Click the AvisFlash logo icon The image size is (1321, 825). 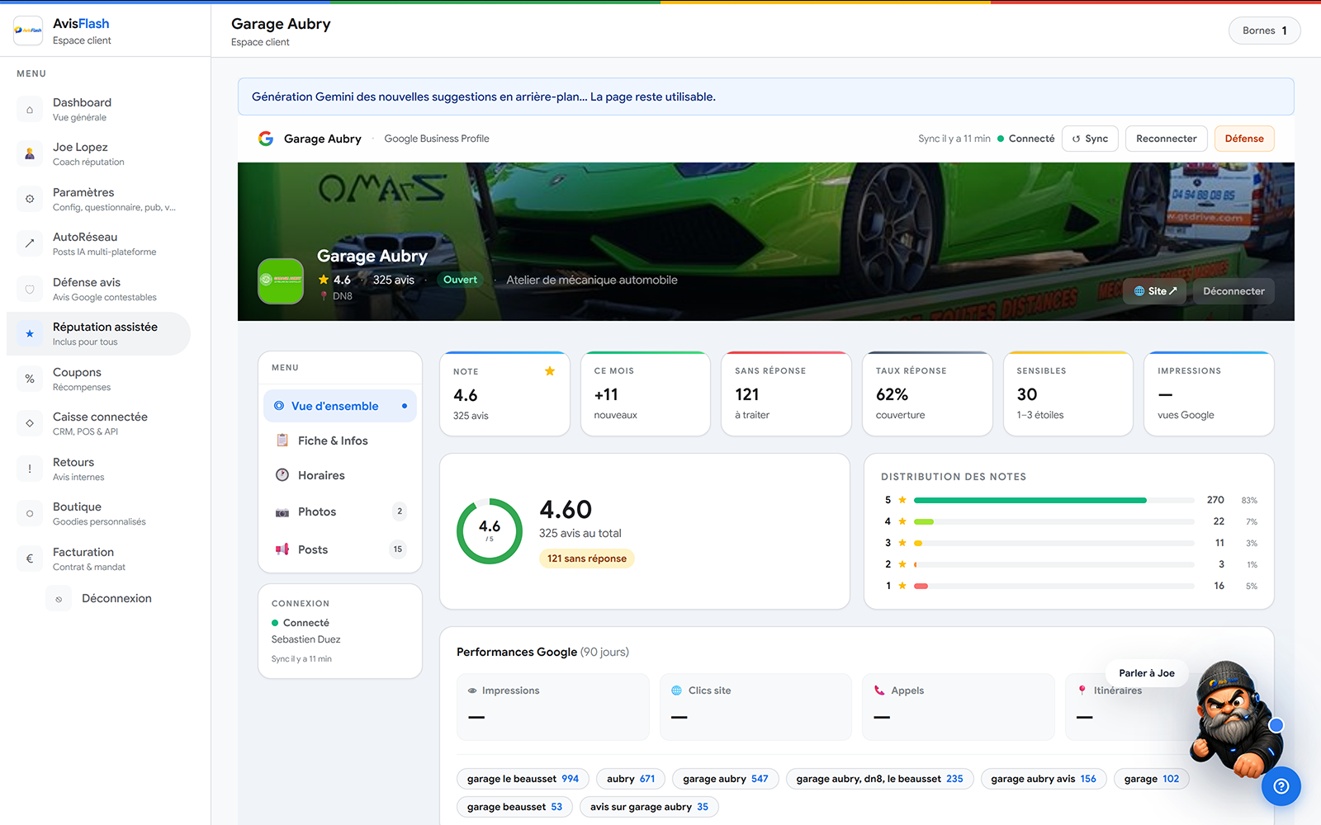coord(28,31)
